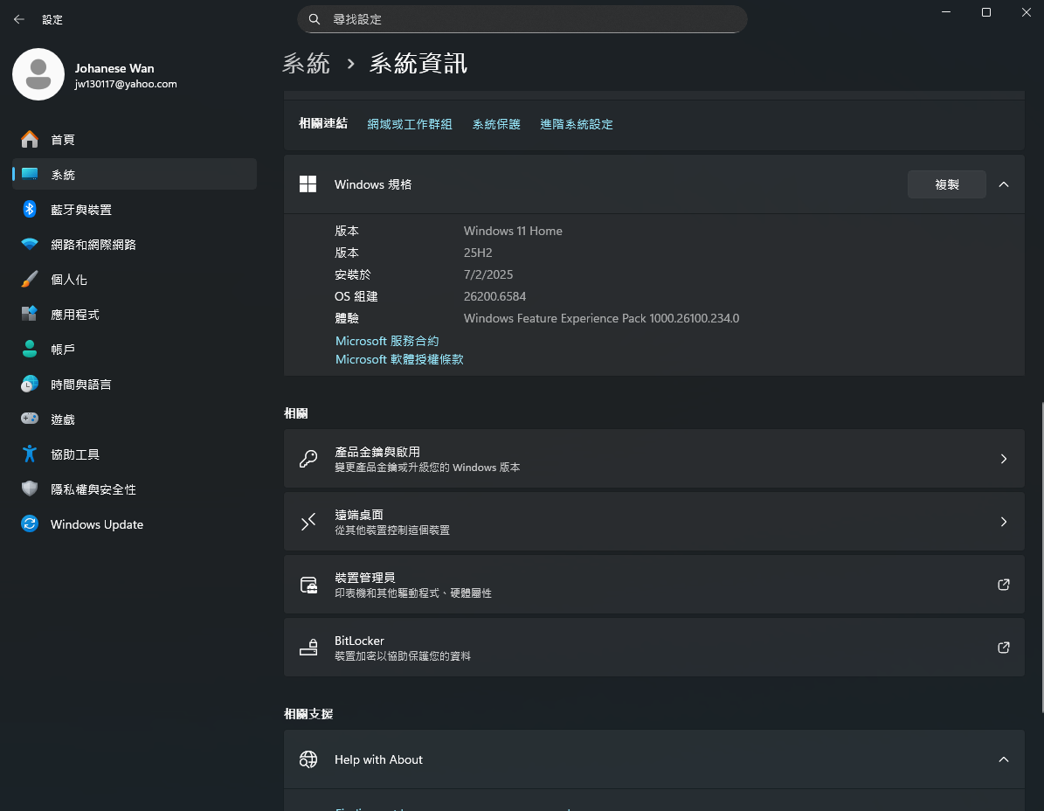Collapse the Windows 規格 section chevron
Screen dimensions: 1044x811
pos(1004,184)
